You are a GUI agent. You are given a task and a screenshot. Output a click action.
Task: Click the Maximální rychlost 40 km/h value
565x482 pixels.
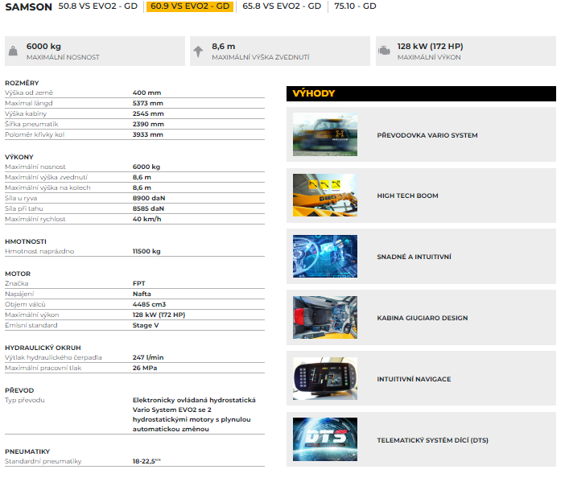click(x=146, y=219)
